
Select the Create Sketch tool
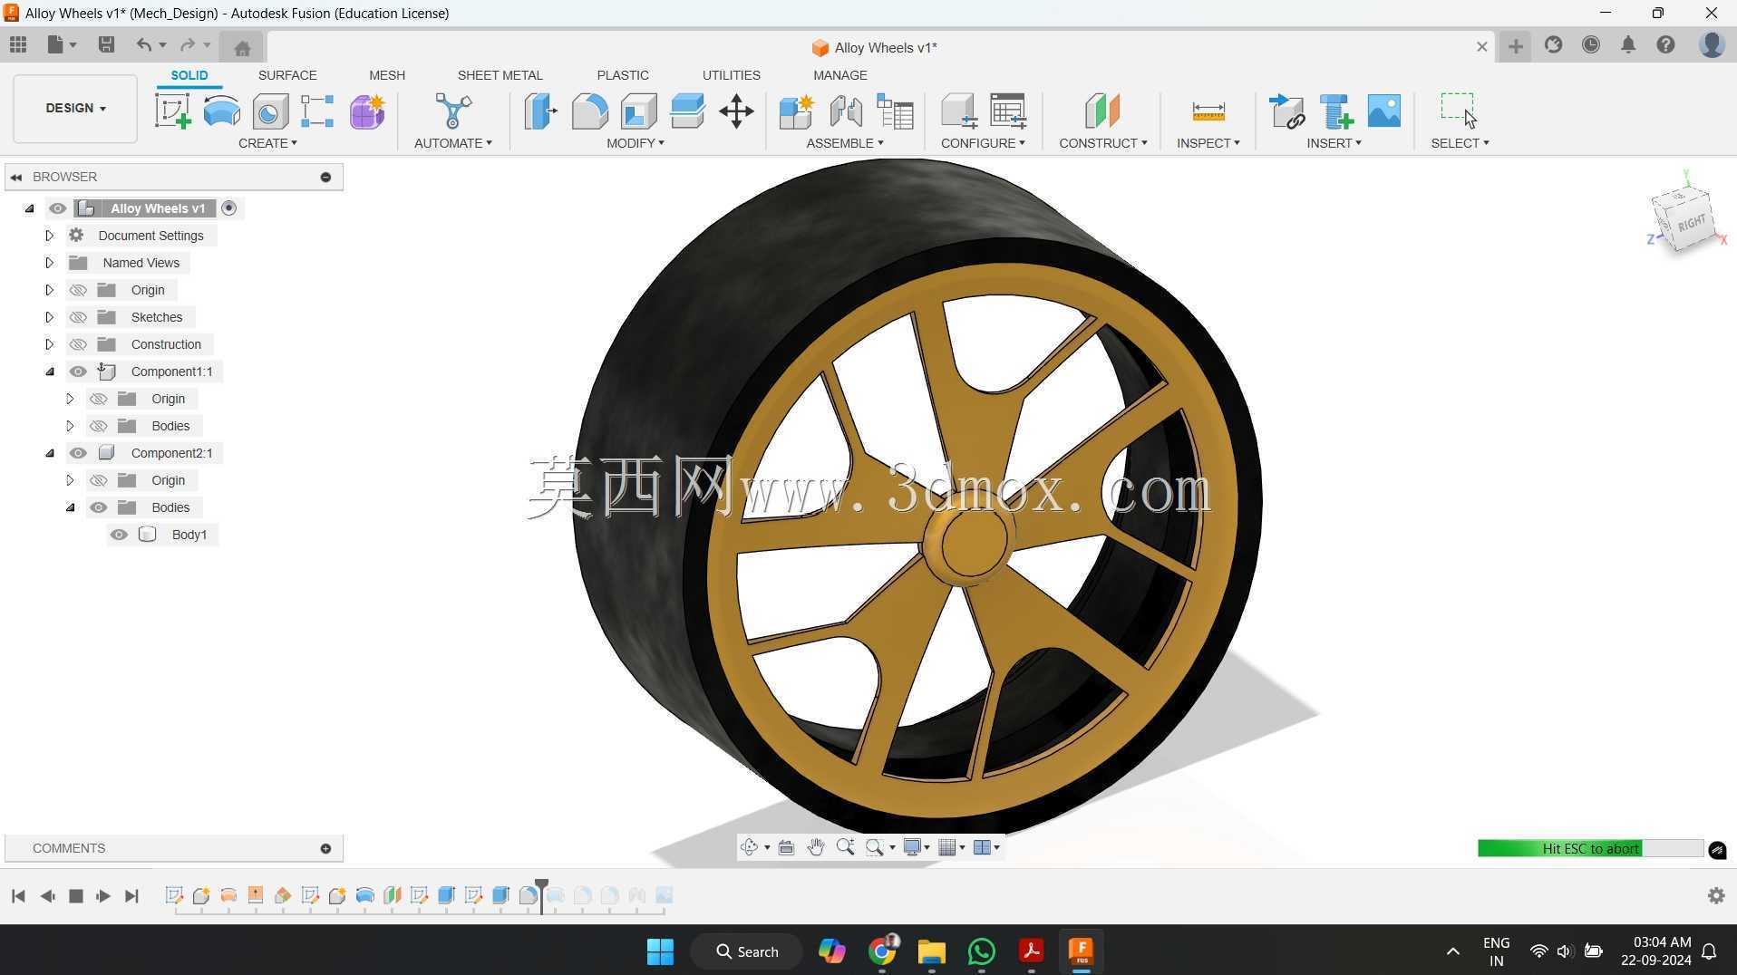(172, 111)
